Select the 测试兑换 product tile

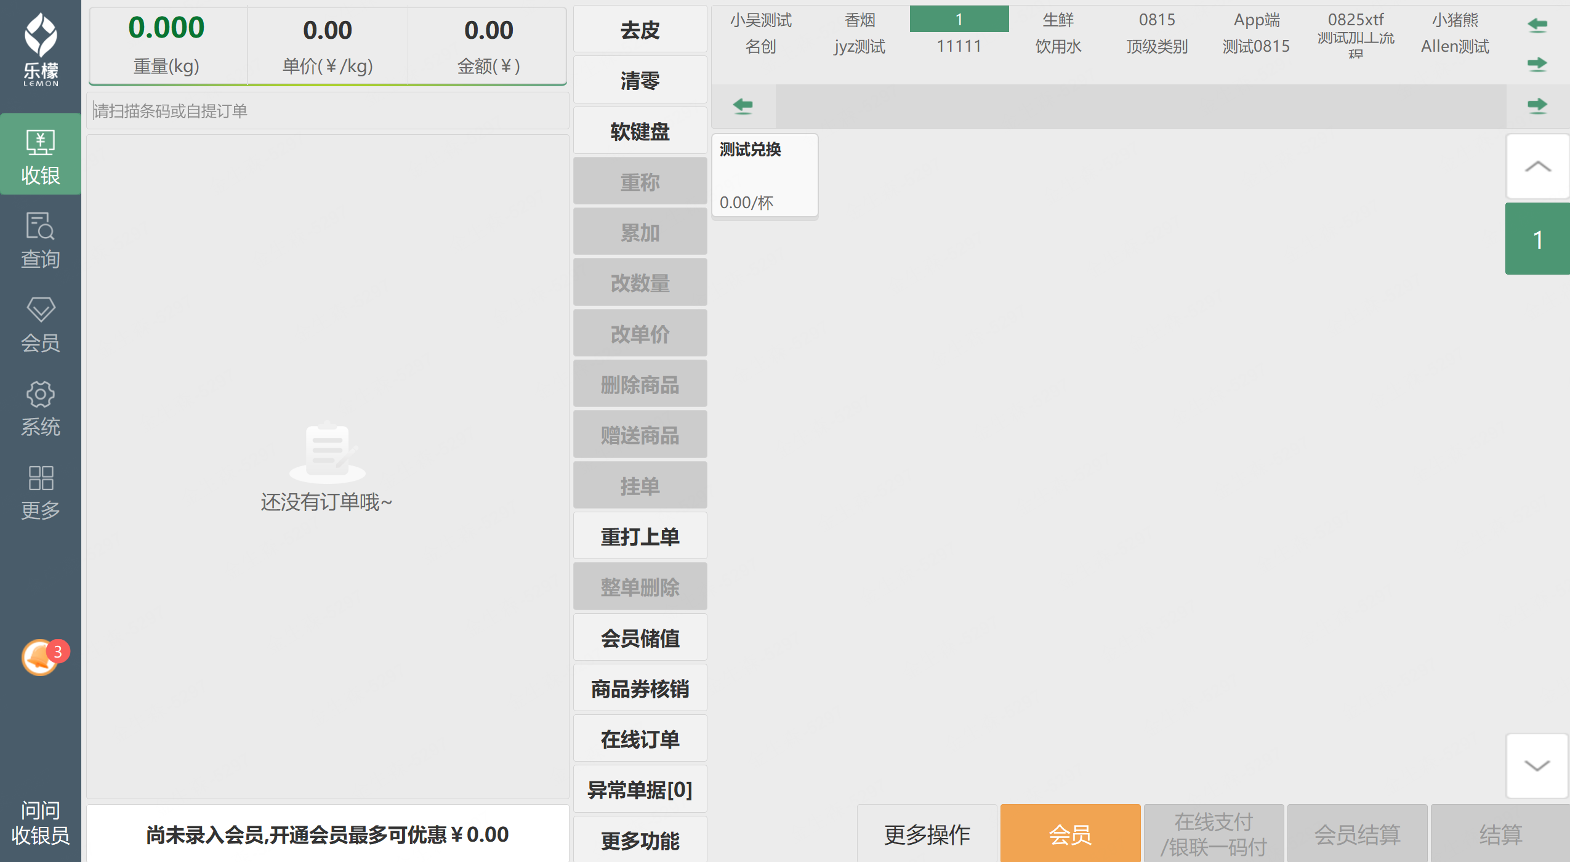[765, 176]
